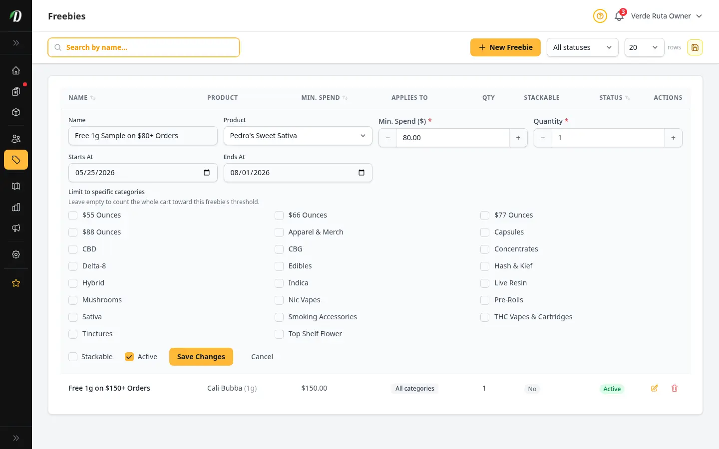Edit the Free 1g on $150+ Orders freebie
719x449 pixels.
(655, 388)
